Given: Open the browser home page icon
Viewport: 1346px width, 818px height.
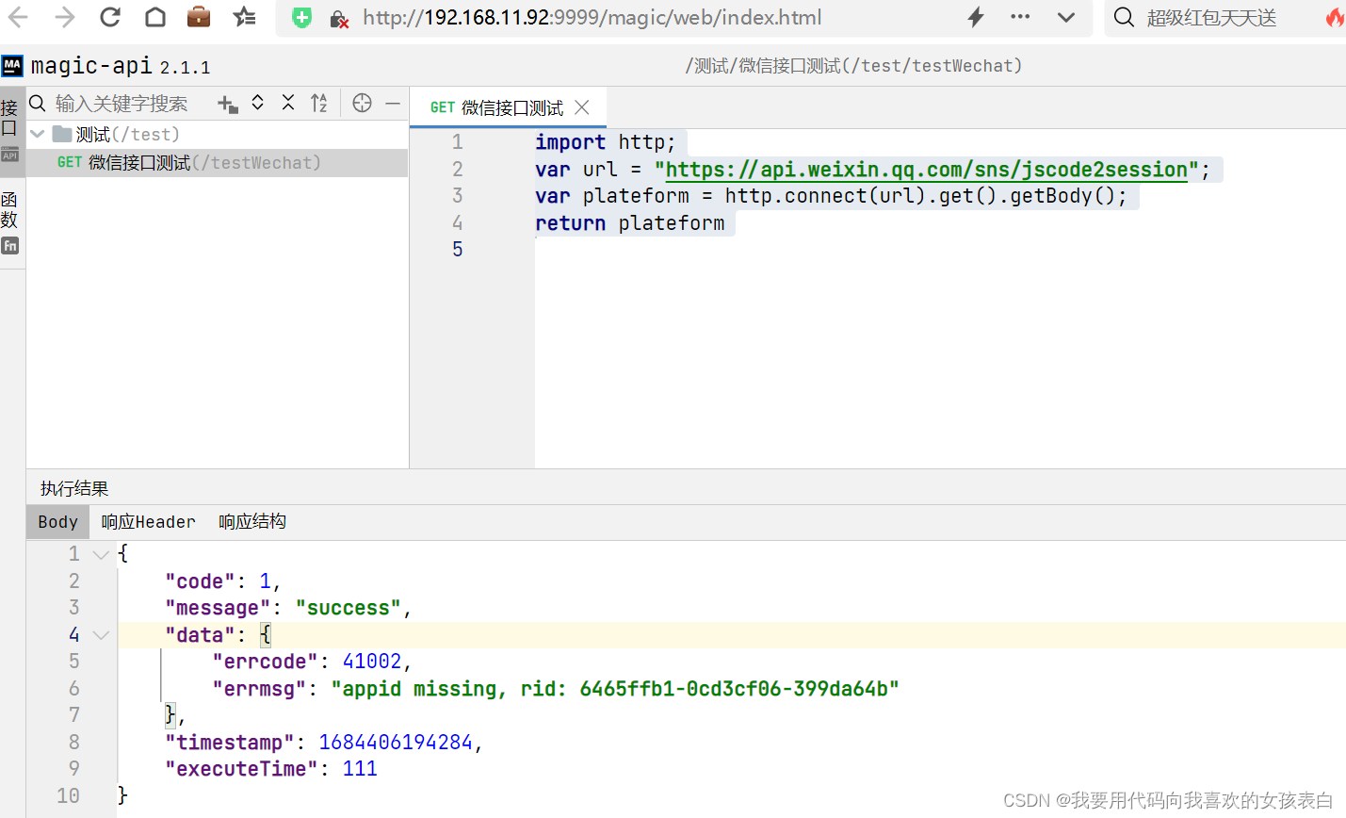Looking at the screenshot, I should [x=155, y=17].
